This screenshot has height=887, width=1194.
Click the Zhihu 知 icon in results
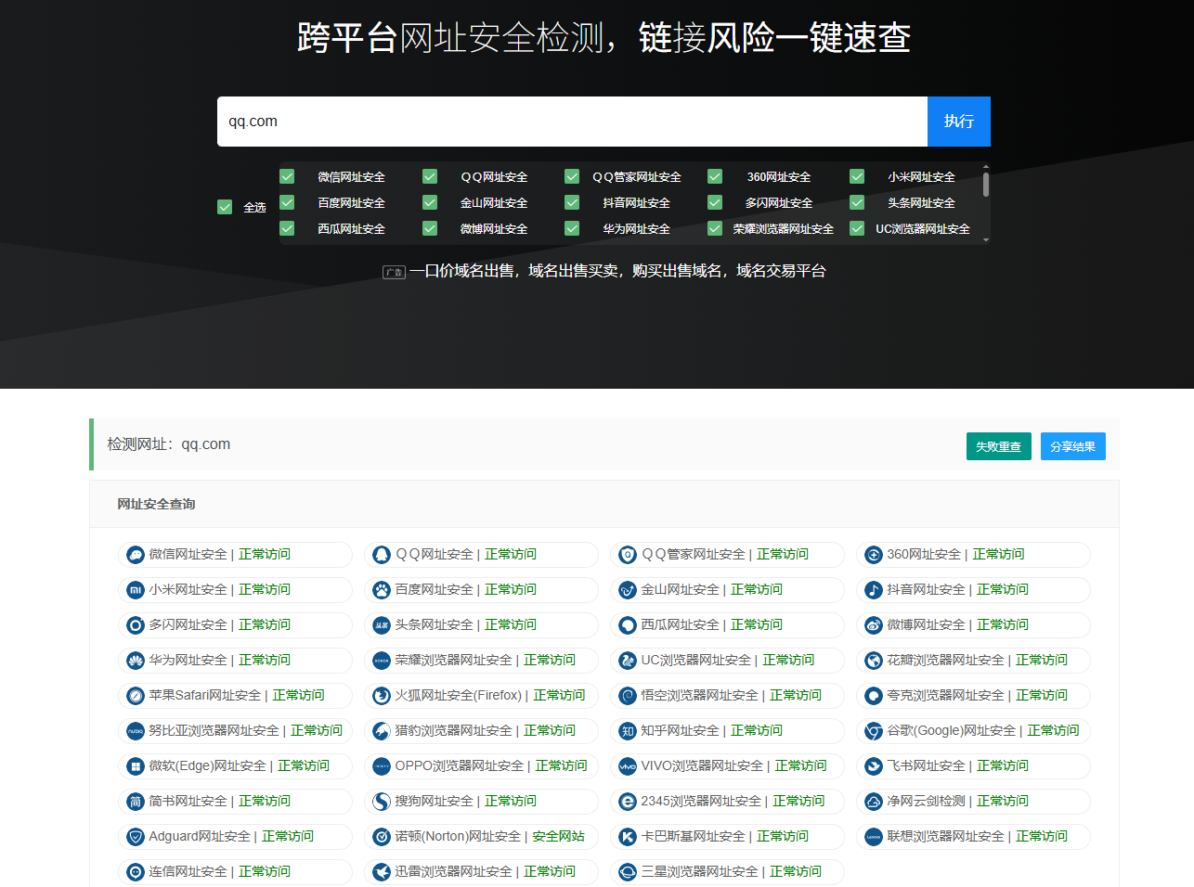(628, 731)
